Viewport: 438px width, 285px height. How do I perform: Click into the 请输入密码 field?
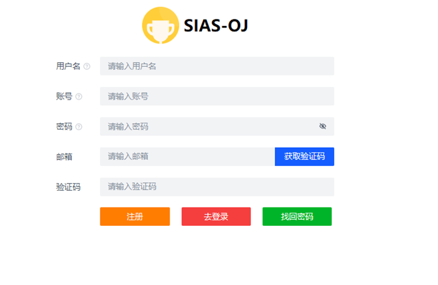[208, 126]
